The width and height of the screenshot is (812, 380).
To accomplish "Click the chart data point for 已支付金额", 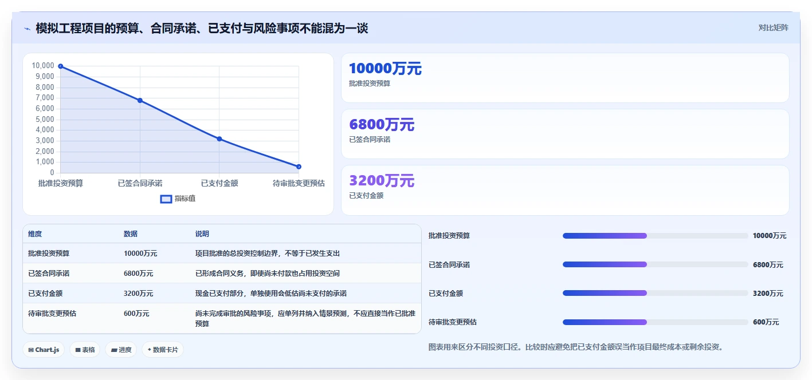I will coord(219,139).
